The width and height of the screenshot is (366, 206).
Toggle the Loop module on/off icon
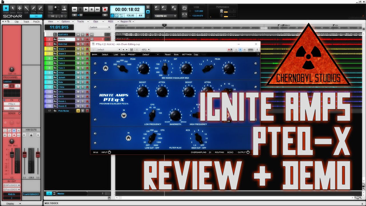coord(184,9)
